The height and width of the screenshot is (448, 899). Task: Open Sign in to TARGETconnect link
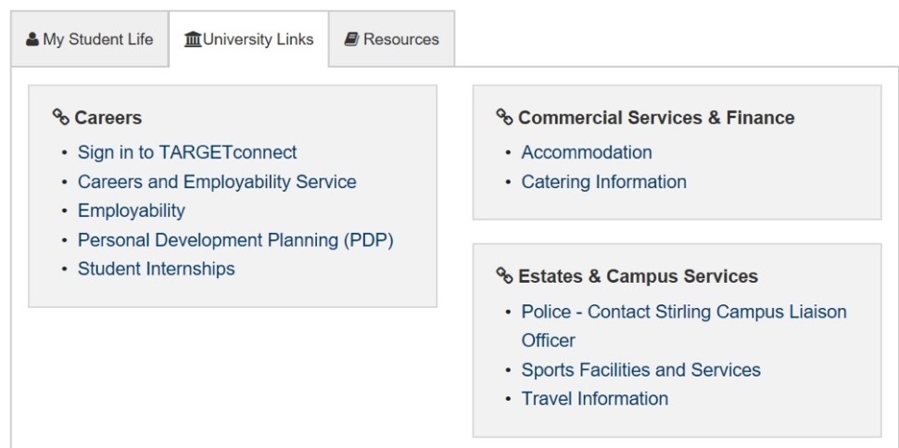point(187,152)
